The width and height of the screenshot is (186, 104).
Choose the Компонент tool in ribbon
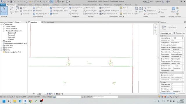point(25,11)
